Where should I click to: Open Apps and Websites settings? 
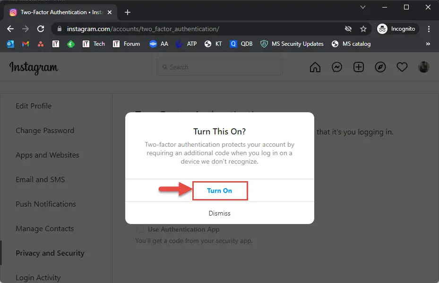coord(47,155)
